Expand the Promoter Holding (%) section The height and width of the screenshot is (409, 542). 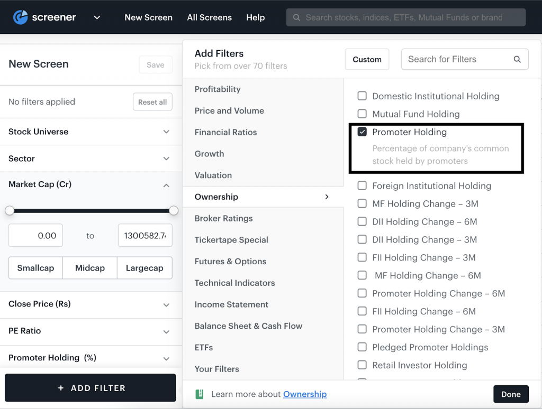click(x=91, y=358)
